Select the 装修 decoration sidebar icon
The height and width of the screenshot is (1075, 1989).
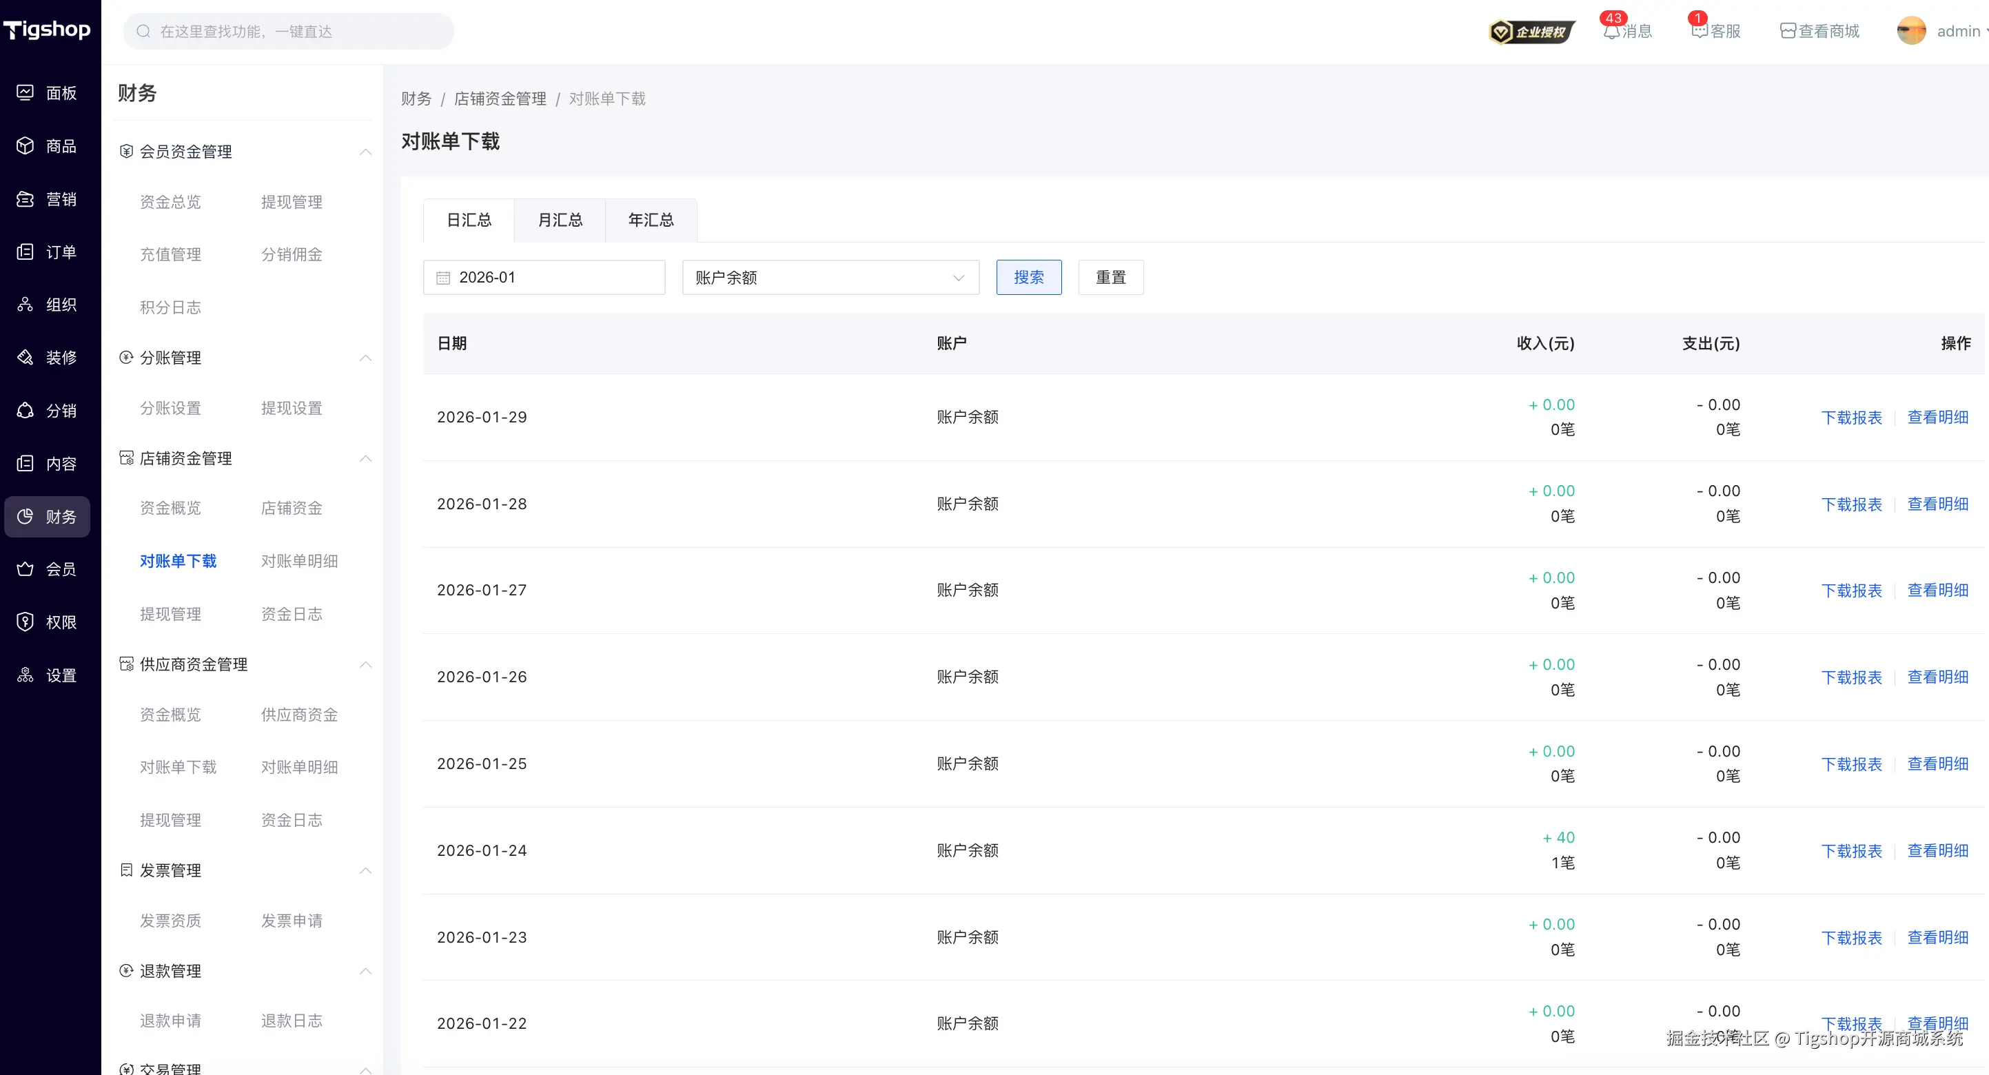[x=25, y=358]
